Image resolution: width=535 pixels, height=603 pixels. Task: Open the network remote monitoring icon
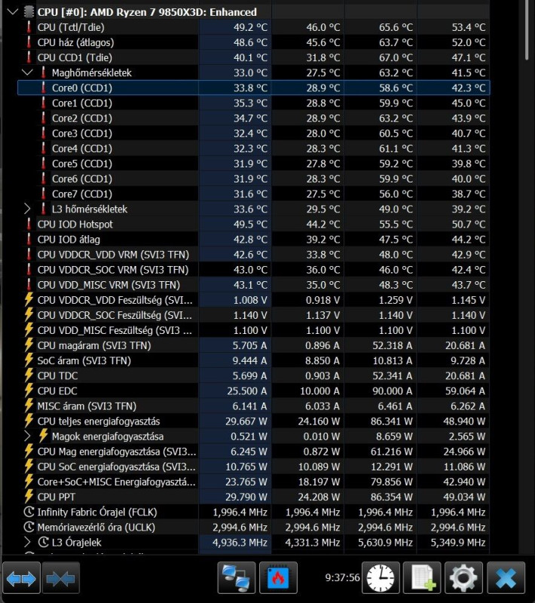[x=237, y=577]
